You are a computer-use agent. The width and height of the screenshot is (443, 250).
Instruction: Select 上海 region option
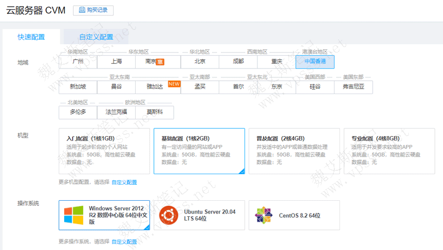click(116, 61)
